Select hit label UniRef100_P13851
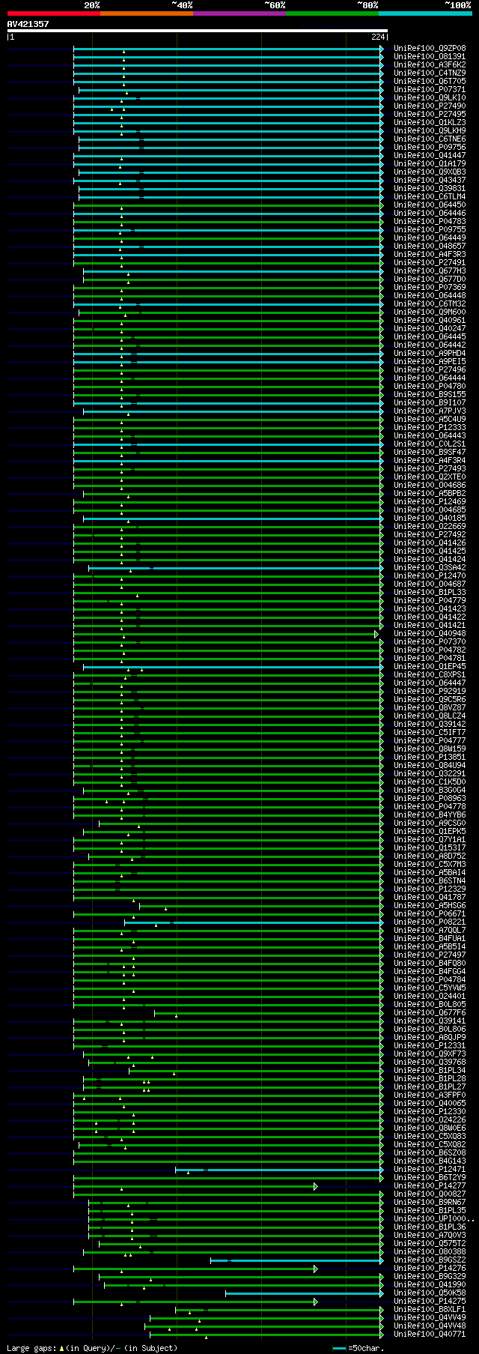The image size is (479, 1354). coord(430,758)
